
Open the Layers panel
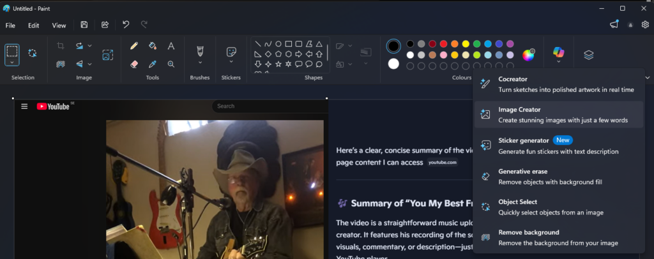pyautogui.click(x=589, y=55)
